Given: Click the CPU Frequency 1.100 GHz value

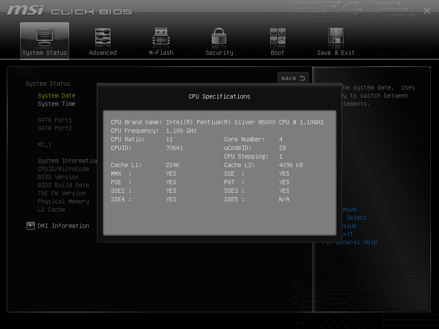Looking at the screenshot, I should tap(181, 131).
